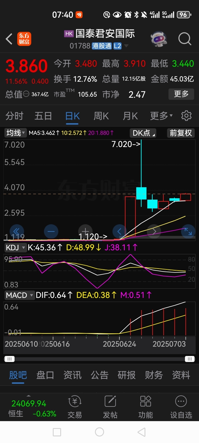Tap the 20250703 date label
Viewport: 199px width, 443px height.
169,344
